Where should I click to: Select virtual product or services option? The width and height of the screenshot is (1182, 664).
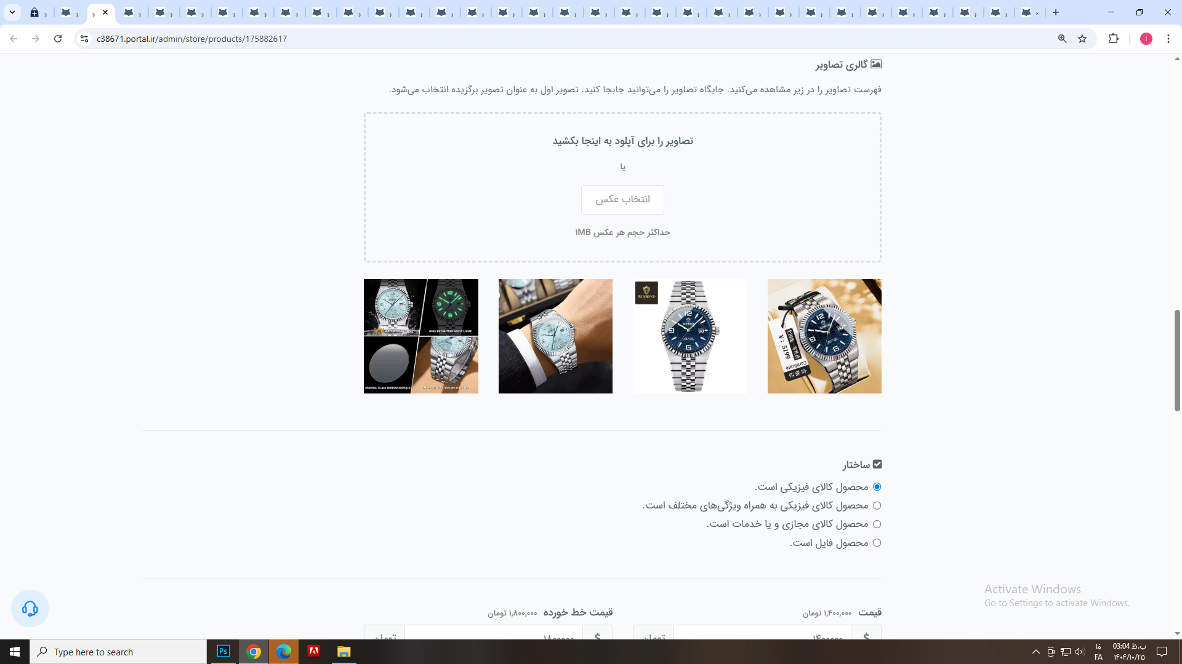(x=877, y=524)
